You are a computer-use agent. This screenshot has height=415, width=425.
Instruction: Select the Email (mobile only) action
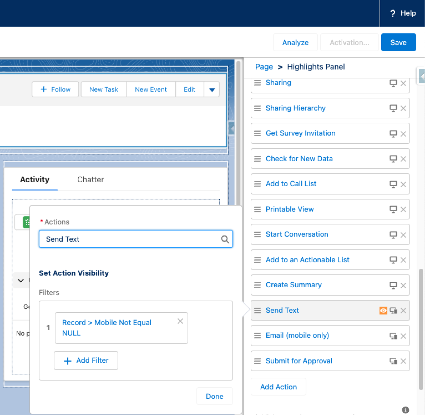[297, 335]
